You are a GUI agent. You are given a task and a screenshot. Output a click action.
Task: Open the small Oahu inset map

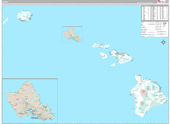pos(72,34)
